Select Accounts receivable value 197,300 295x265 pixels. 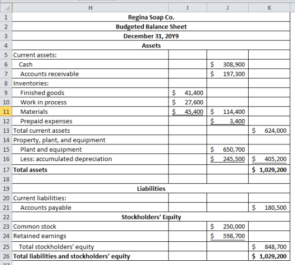coord(228,74)
